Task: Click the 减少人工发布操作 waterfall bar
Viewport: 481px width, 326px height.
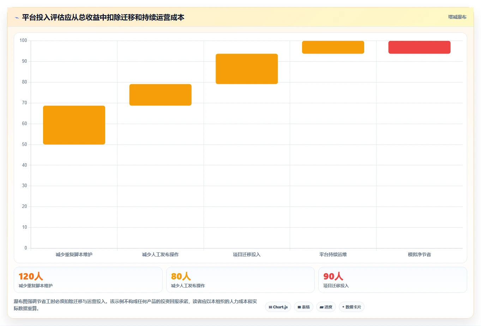Action: (161, 95)
